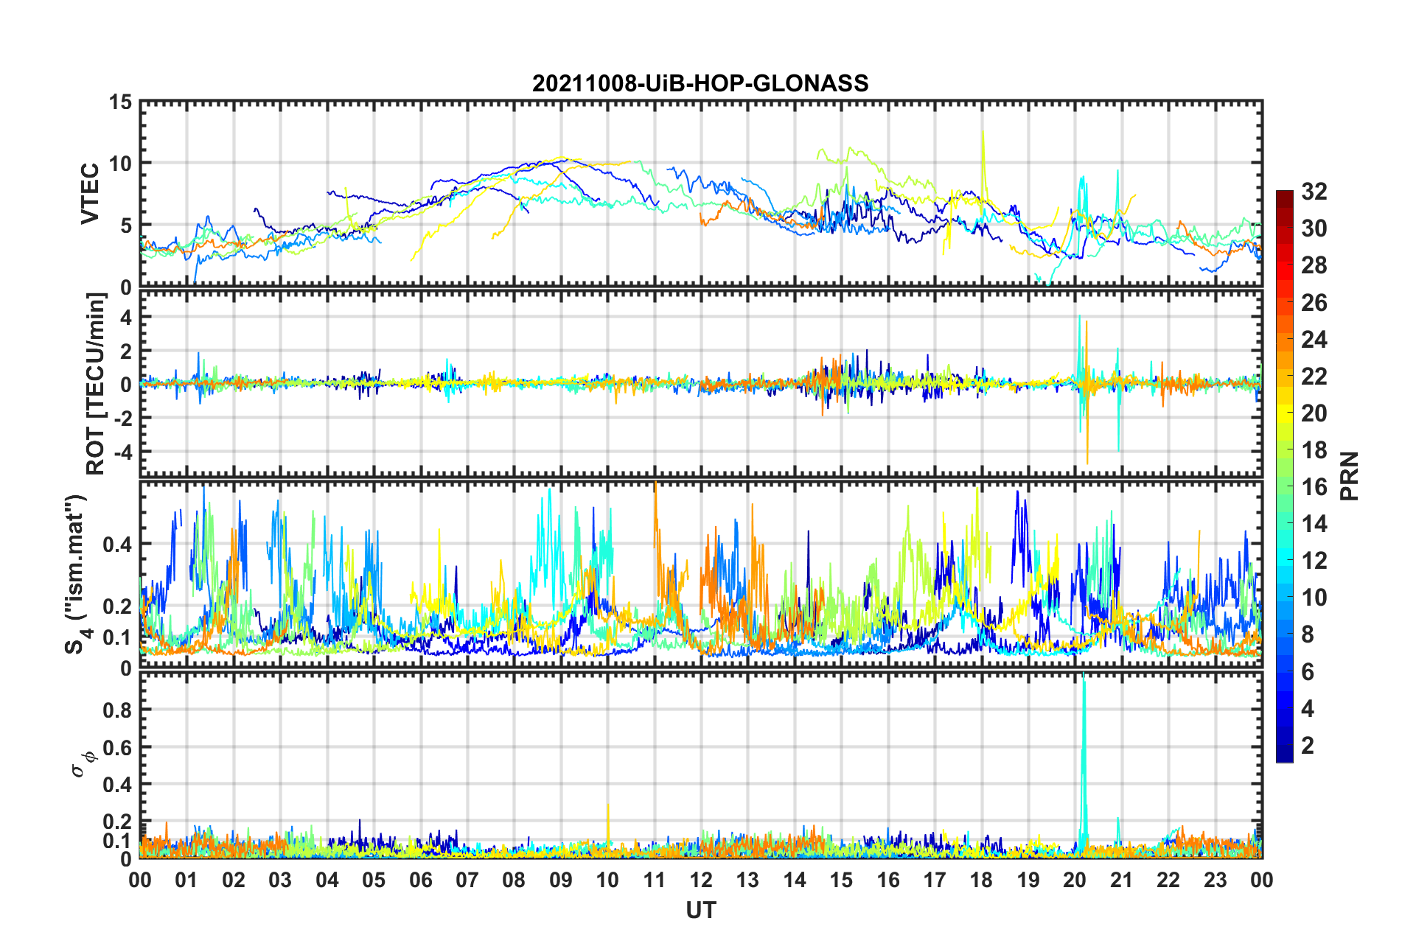
Task: Click the colorbar tick label 2
Action: 1308,746
